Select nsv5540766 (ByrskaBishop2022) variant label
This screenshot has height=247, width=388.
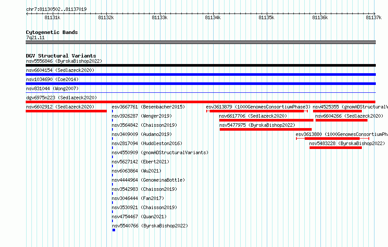tap(150, 226)
